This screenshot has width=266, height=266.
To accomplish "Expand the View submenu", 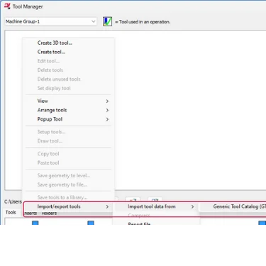I will coord(68,101).
